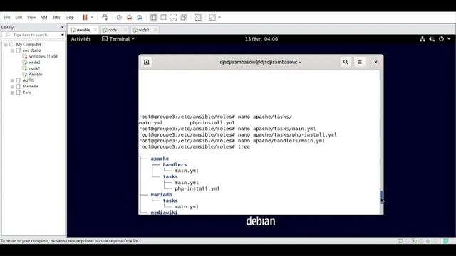456x256 pixels.
Task: Open the stretch display dropdown arrow
Action: (219, 17)
